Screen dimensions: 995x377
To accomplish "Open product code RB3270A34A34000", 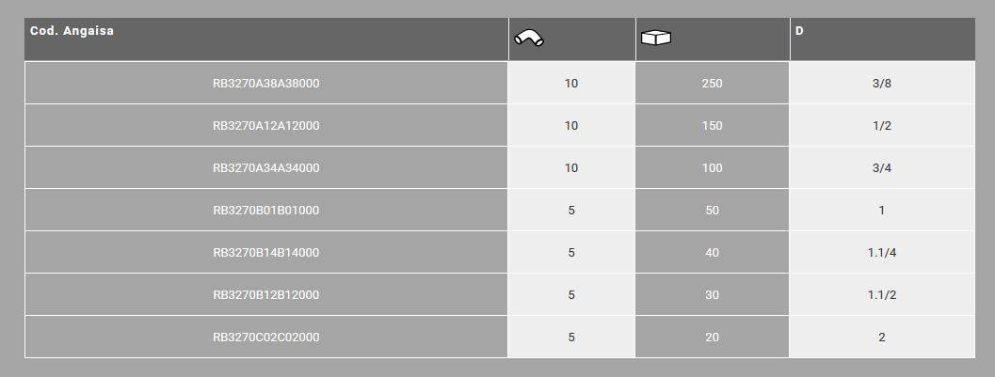I will point(266,168).
